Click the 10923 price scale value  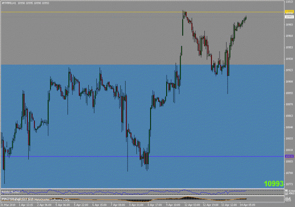(x=289, y=70)
